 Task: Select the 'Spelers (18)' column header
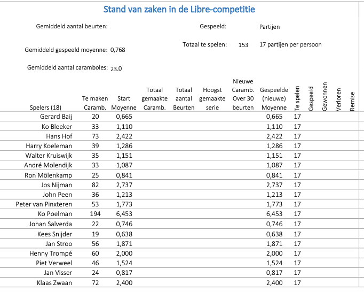tap(45, 107)
